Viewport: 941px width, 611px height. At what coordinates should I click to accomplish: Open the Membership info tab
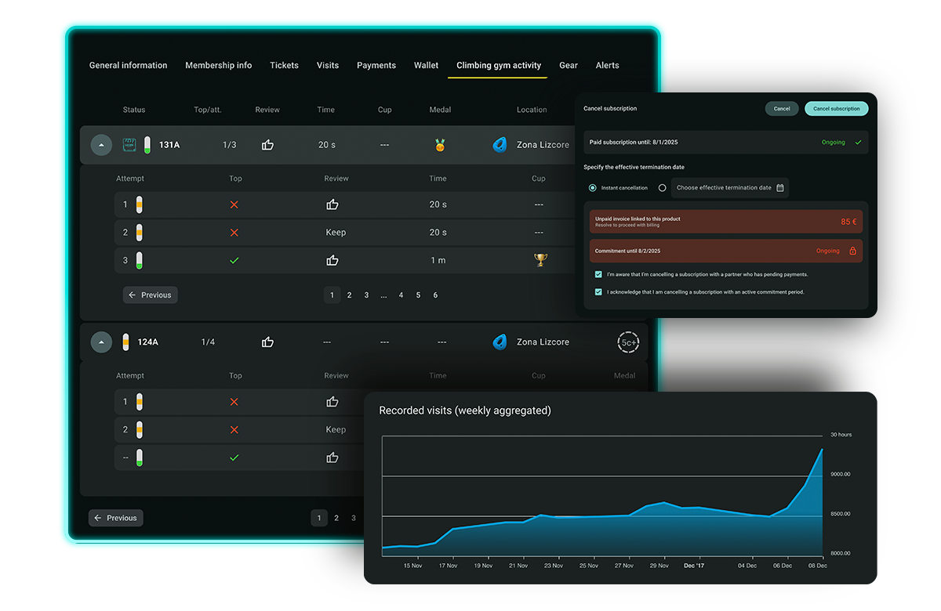click(x=218, y=66)
